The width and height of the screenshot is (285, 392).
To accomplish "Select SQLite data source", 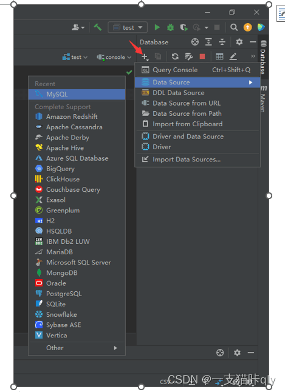I will [x=77, y=304].
